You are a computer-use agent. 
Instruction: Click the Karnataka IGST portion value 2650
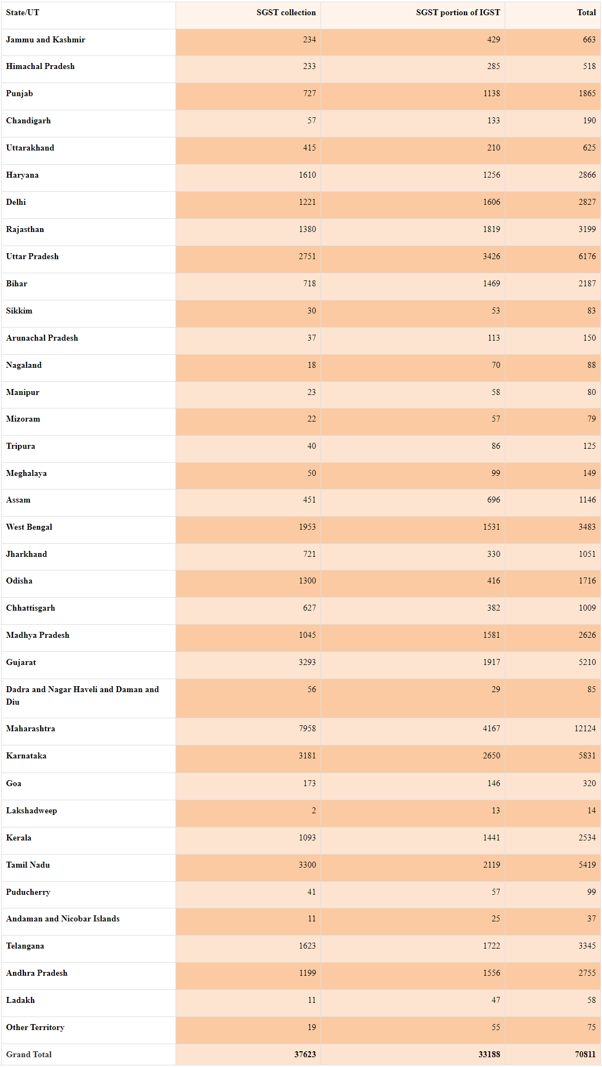click(491, 756)
